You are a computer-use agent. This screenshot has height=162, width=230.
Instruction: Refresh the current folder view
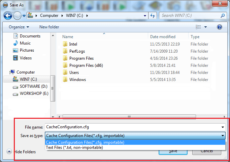153,16
